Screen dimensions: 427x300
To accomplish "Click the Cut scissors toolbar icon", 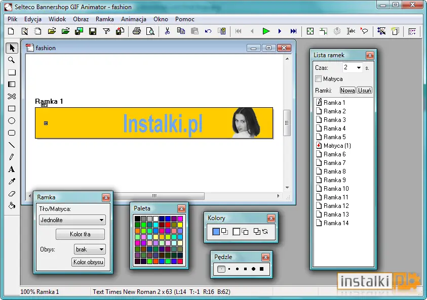I will 167,31.
